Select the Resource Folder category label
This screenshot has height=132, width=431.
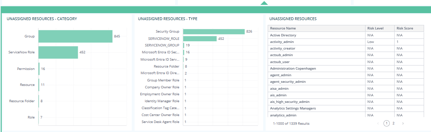click(x=22, y=101)
